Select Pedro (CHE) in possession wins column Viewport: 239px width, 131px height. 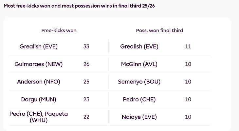coord(139,99)
